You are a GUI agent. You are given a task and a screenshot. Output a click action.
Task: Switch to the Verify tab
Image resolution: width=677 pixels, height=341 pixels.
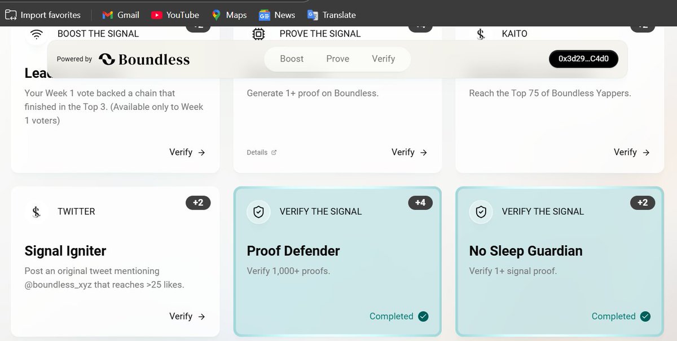point(383,59)
